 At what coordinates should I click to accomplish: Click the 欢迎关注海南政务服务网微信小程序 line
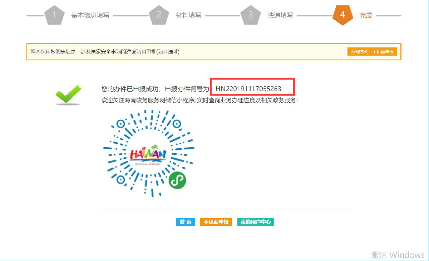pos(200,101)
